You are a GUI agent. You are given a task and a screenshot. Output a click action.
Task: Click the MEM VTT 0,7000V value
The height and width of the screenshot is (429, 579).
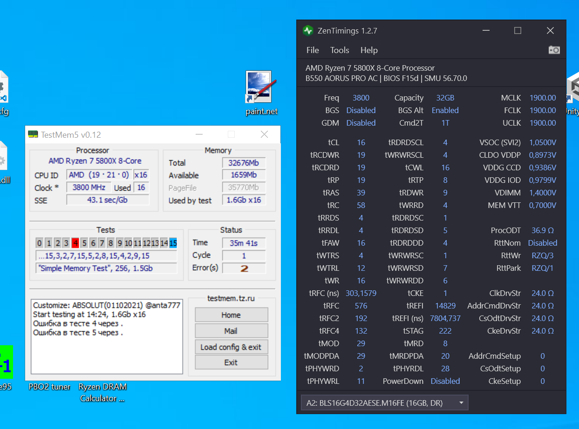tap(543, 205)
